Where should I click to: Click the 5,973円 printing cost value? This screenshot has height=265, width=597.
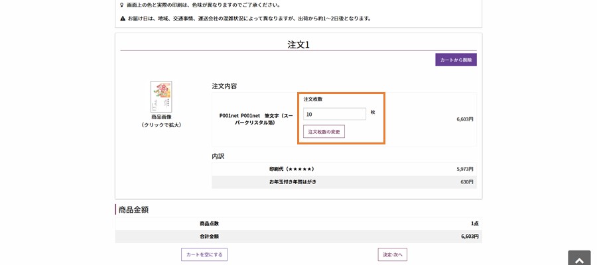click(x=465, y=169)
